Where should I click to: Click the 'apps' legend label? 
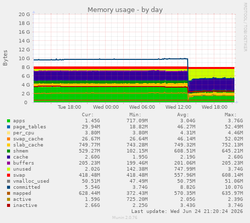pyautogui.click(x=19, y=121)
